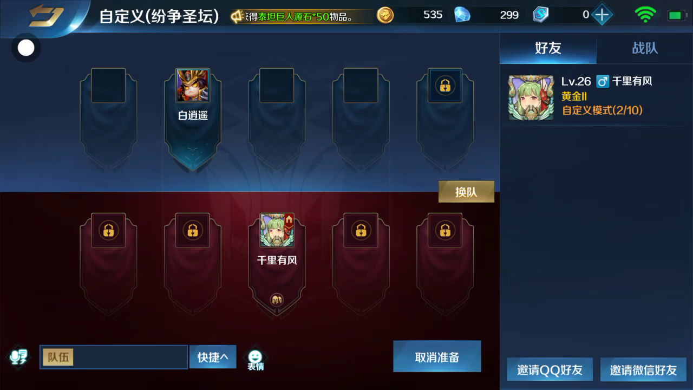The image size is (693, 390).
Task: Select the 好友 tab
Action: click(x=548, y=48)
